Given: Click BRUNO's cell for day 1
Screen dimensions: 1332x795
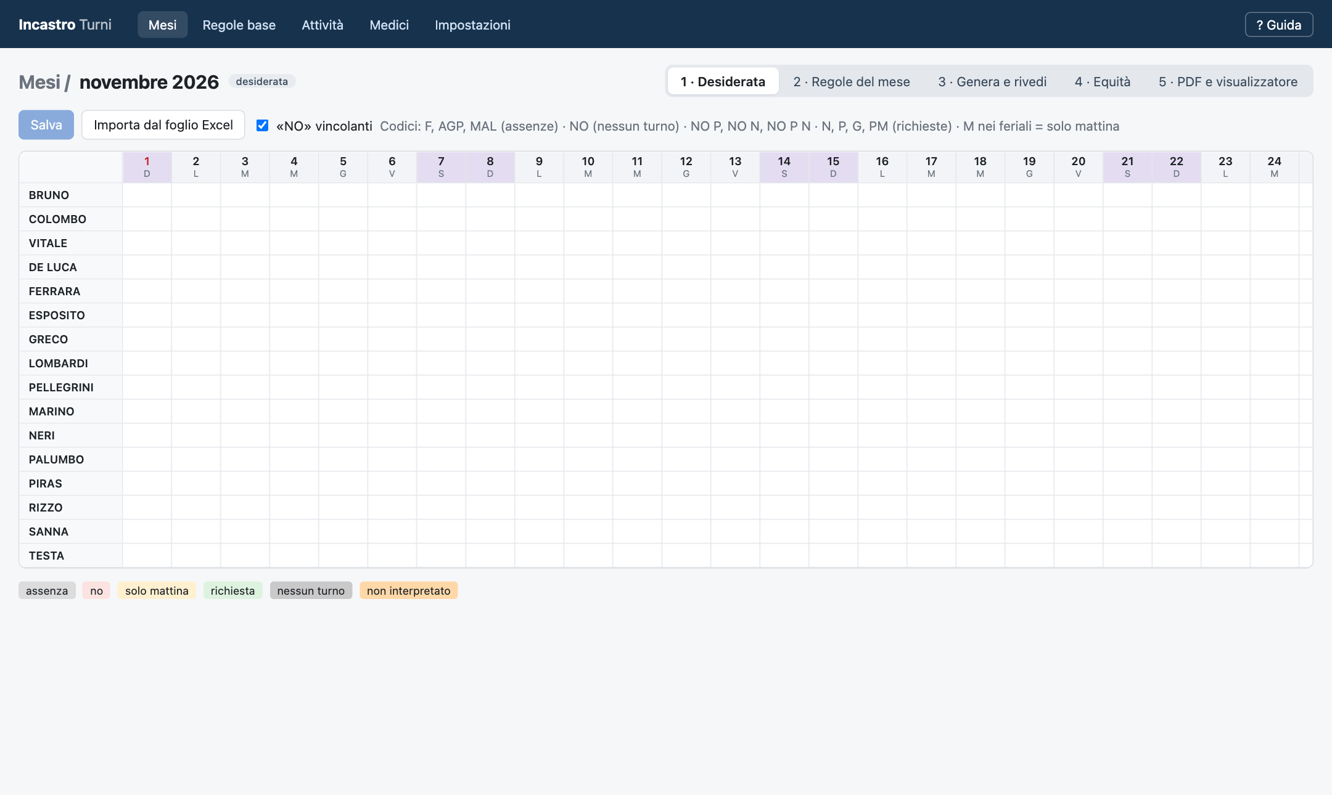Looking at the screenshot, I should (147, 195).
